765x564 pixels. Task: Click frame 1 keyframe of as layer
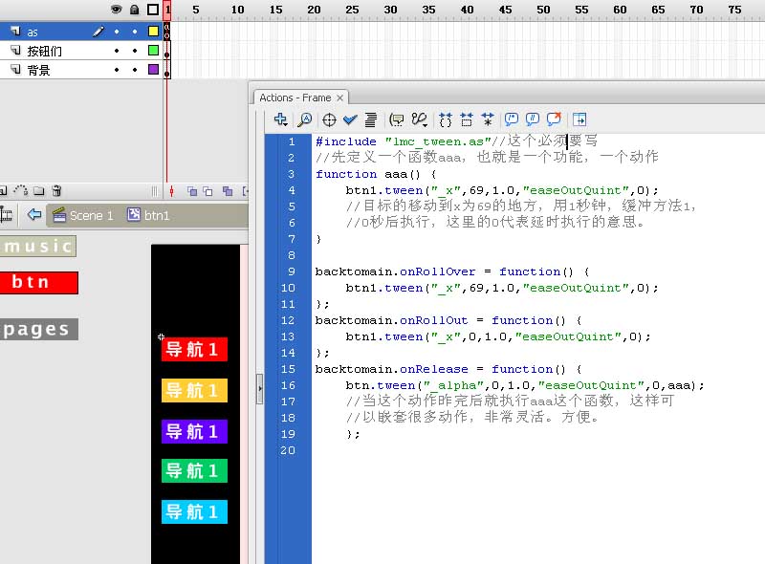pyautogui.click(x=166, y=32)
